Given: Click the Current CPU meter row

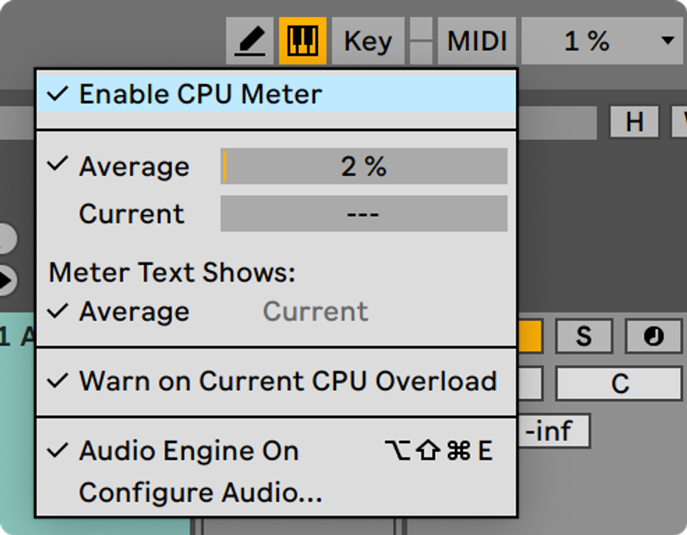Looking at the screenshot, I should [363, 213].
